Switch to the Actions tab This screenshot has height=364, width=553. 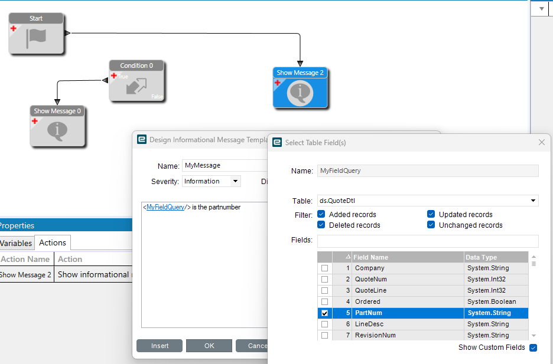(x=53, y=242)
